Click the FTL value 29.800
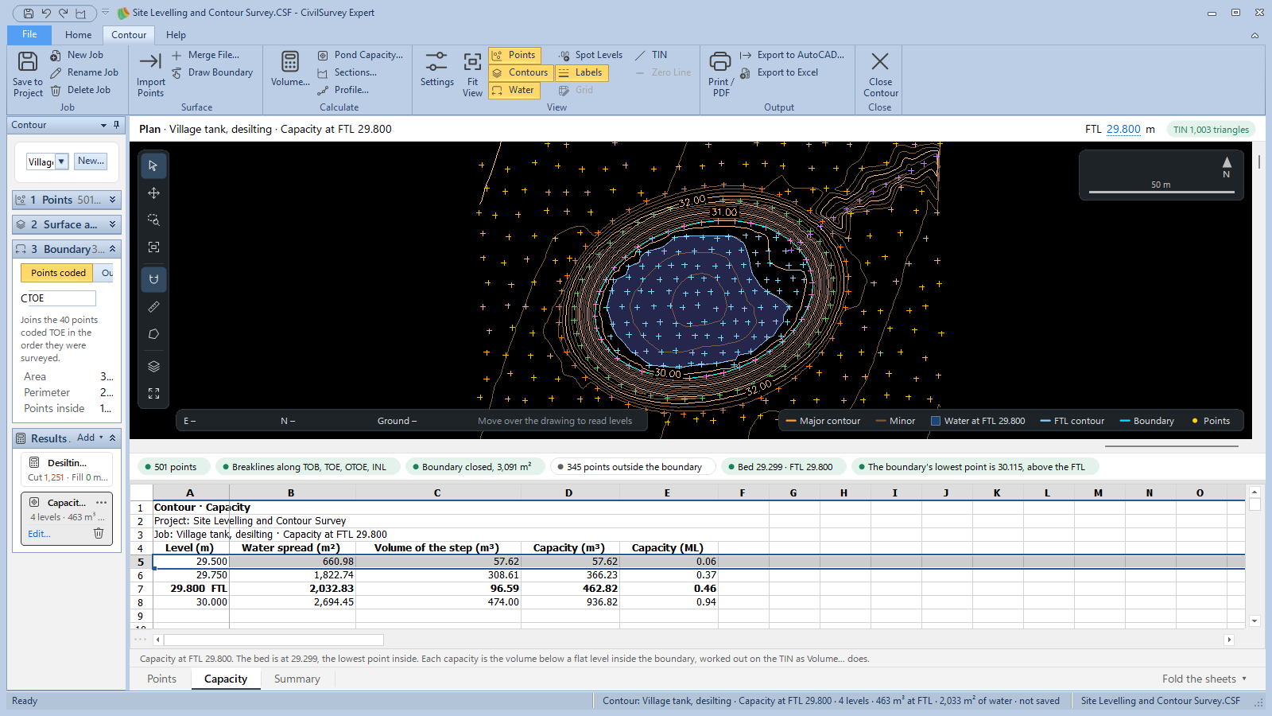The image size is (1272, 716). pos(1123,129)
